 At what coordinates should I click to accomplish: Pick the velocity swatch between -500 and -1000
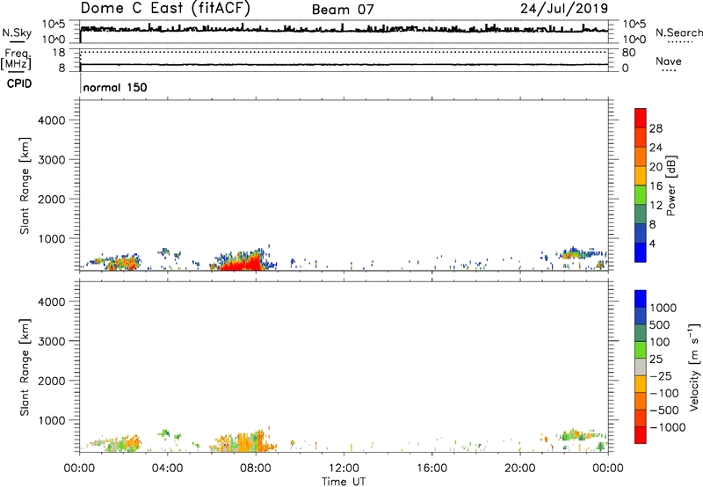(x=641, y=418)
